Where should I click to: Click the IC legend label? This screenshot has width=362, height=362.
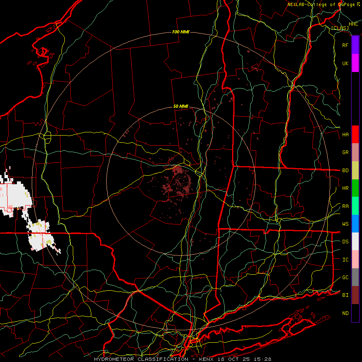(x=345, y=260)
